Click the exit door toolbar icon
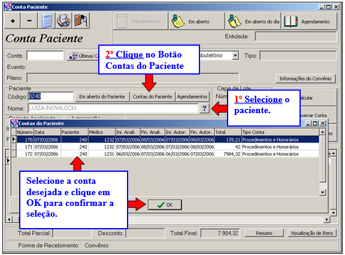This screenshot has width=345, height=255. [x=81, y=21]
